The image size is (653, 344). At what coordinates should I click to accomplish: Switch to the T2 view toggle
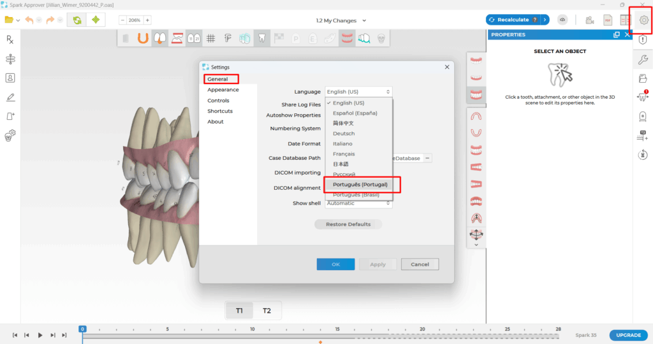[267, 311]
